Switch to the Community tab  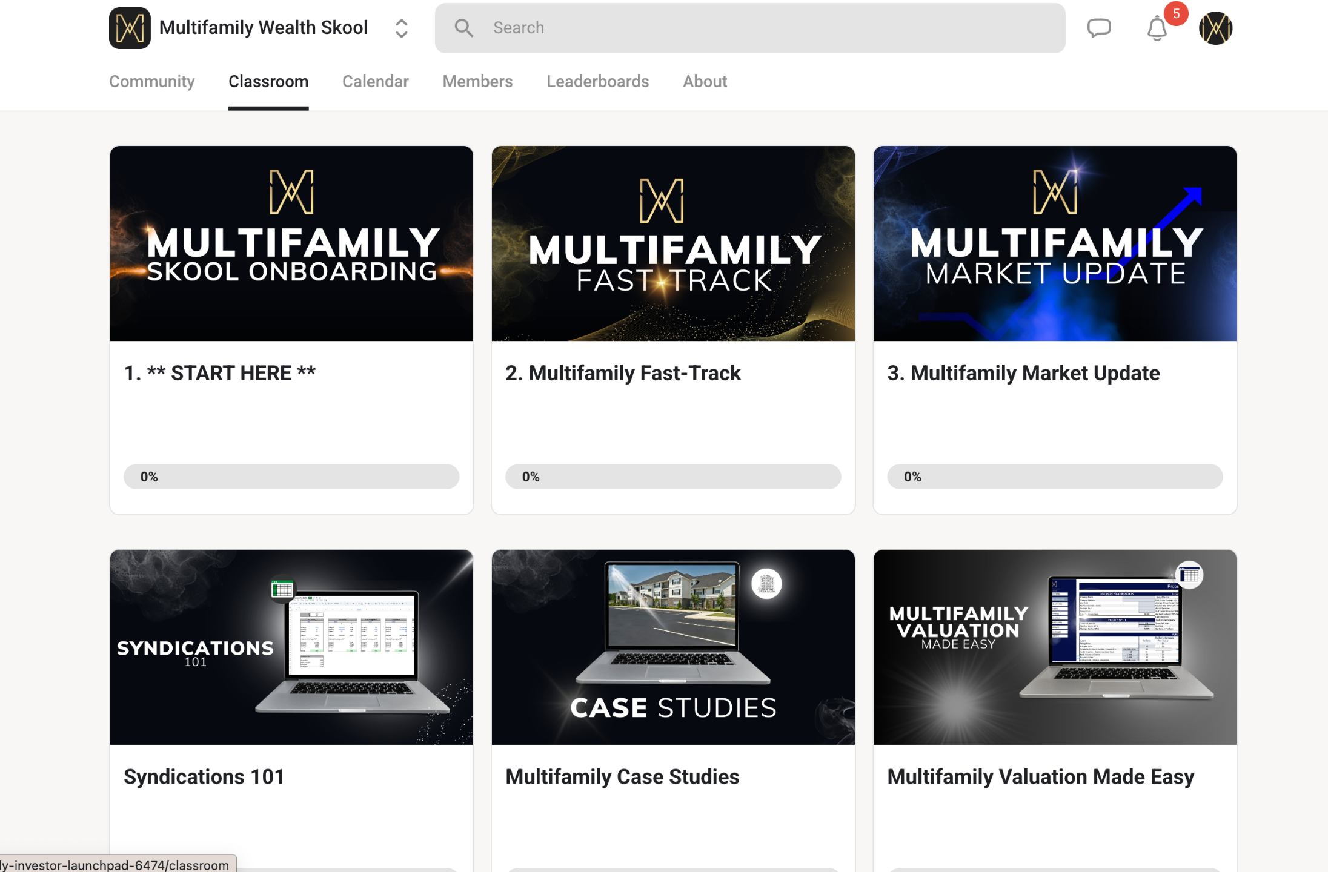(151, 81)
